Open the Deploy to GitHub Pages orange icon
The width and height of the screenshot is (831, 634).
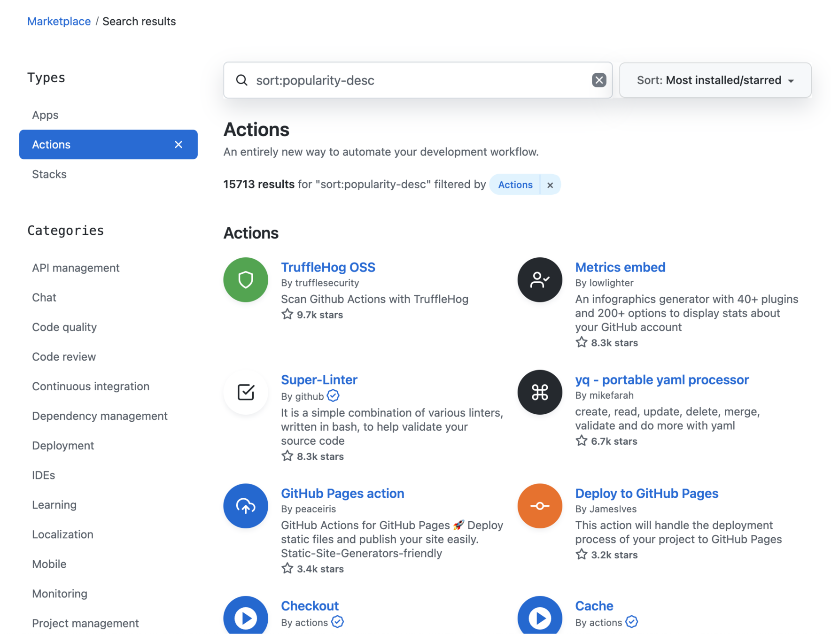coord(540,506)
